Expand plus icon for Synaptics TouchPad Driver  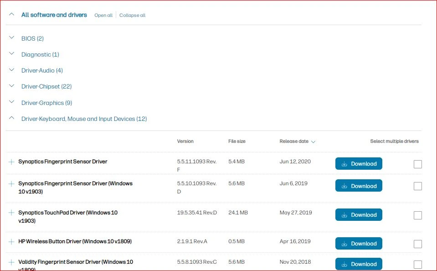coord(11,213)
